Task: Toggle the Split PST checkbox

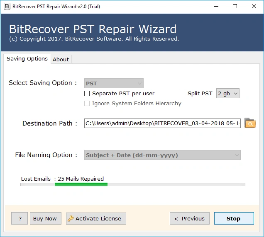Action: coord(182,94)
